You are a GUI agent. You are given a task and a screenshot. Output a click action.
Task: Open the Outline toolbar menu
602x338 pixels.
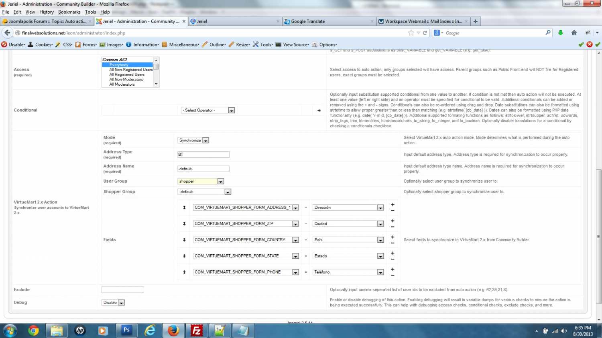(x=214, y=44)
